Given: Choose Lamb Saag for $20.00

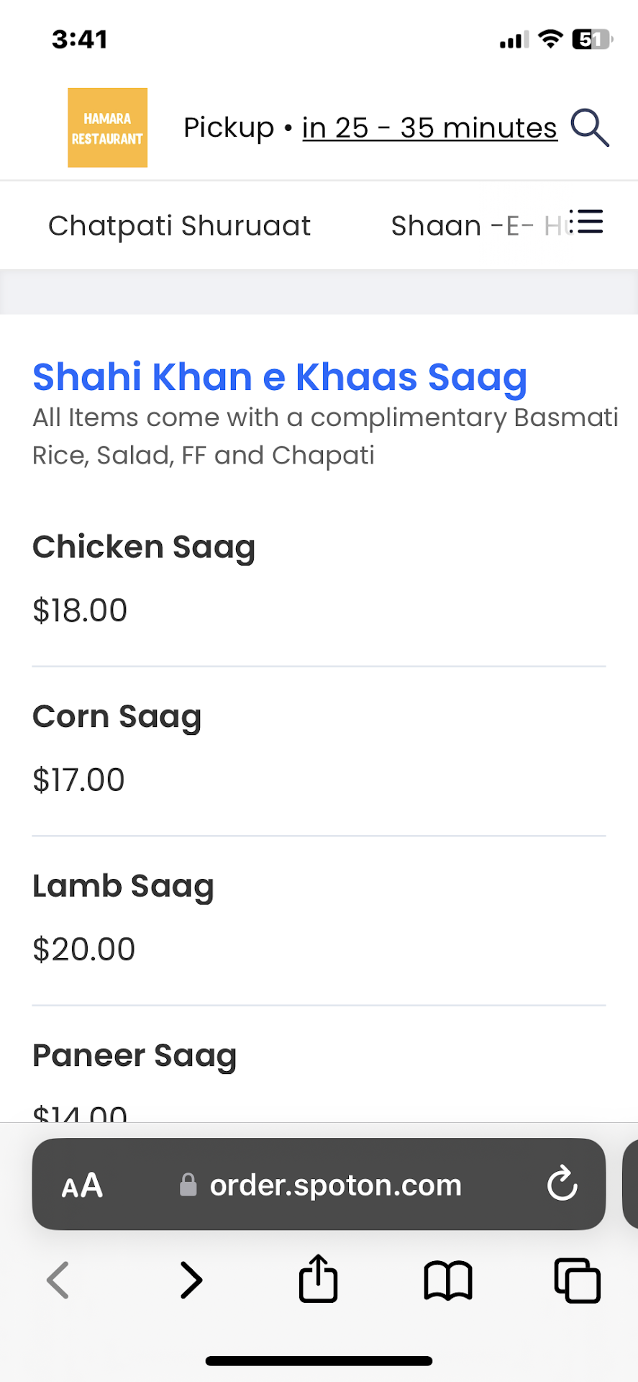Looking at the screenshot, I should 123,887.
